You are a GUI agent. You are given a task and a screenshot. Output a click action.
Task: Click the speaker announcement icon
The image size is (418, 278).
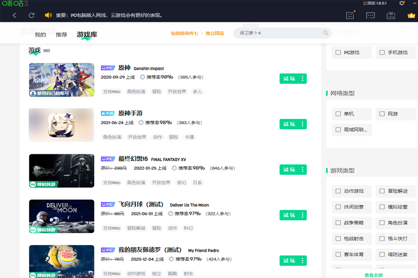tap(48, 15)
